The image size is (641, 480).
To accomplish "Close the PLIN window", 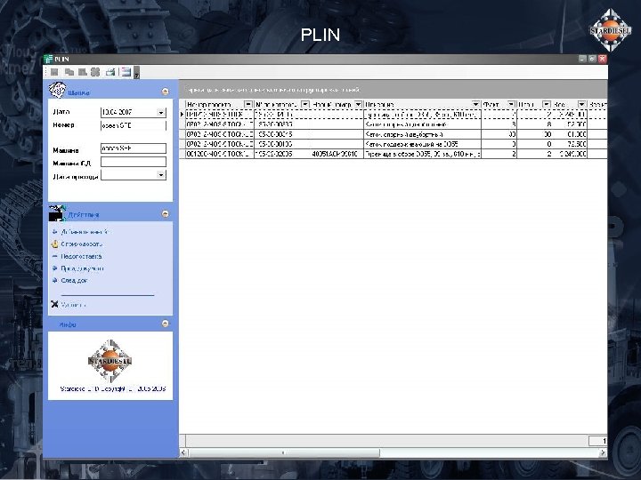I will coord(602,59).
